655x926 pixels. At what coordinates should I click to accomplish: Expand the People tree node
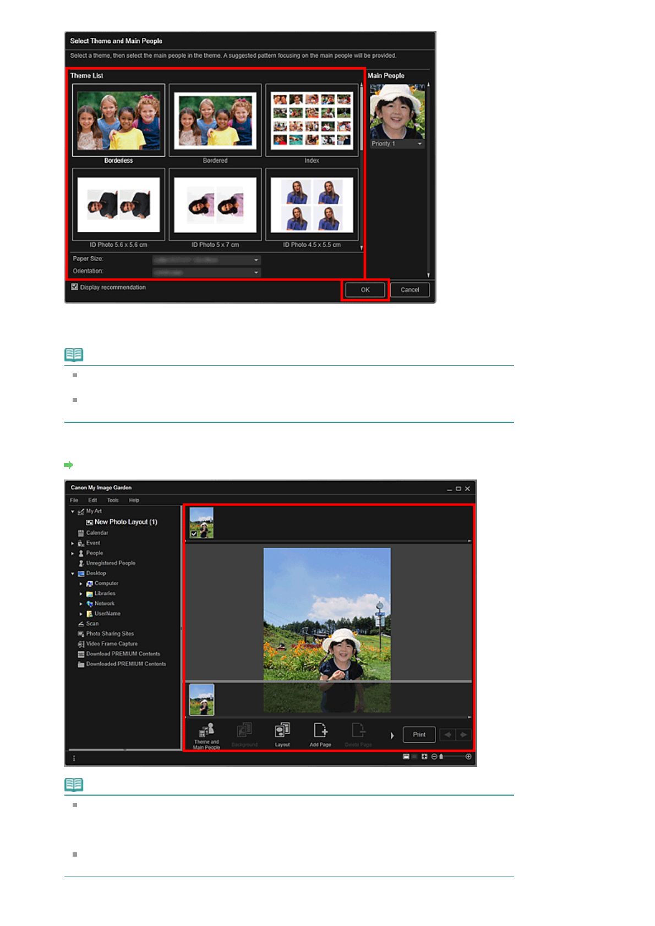coord(73,553)
